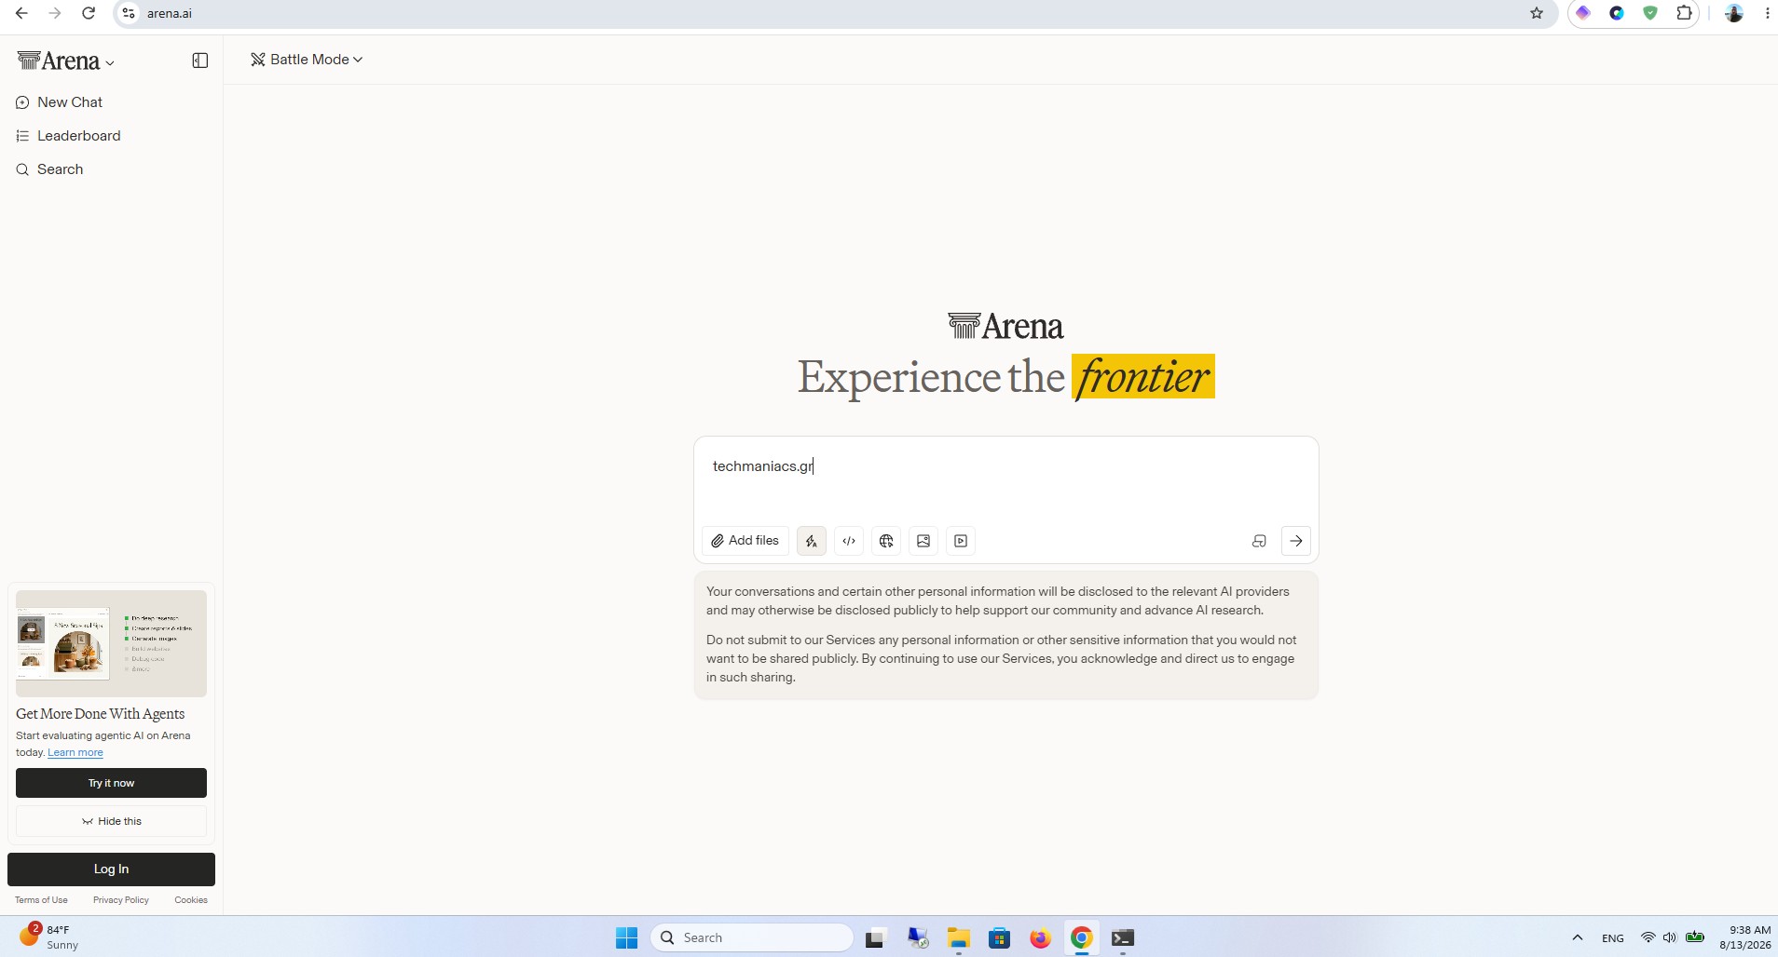1778x957 pixels.
Task: Open the Extensions puzzle-piece menu
Action: (x=1684, y=13)
